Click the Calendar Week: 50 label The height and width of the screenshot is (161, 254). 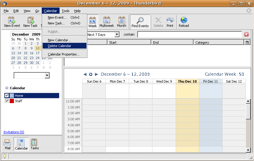tap(224, 74)
